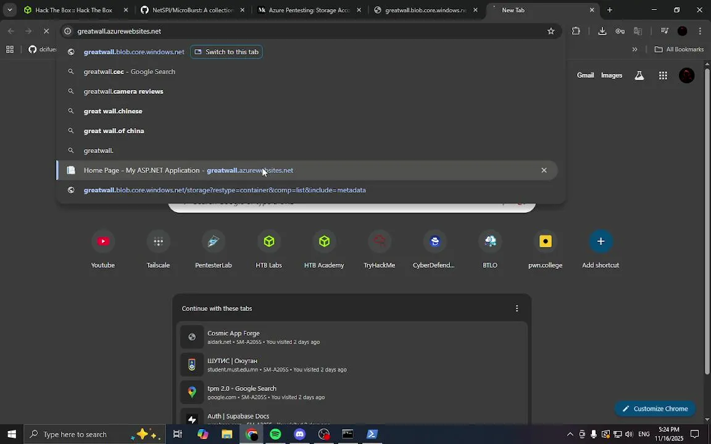Open Continue with these tabs options menu
Viewport: 711px width, 444px height.
(517, 308)
